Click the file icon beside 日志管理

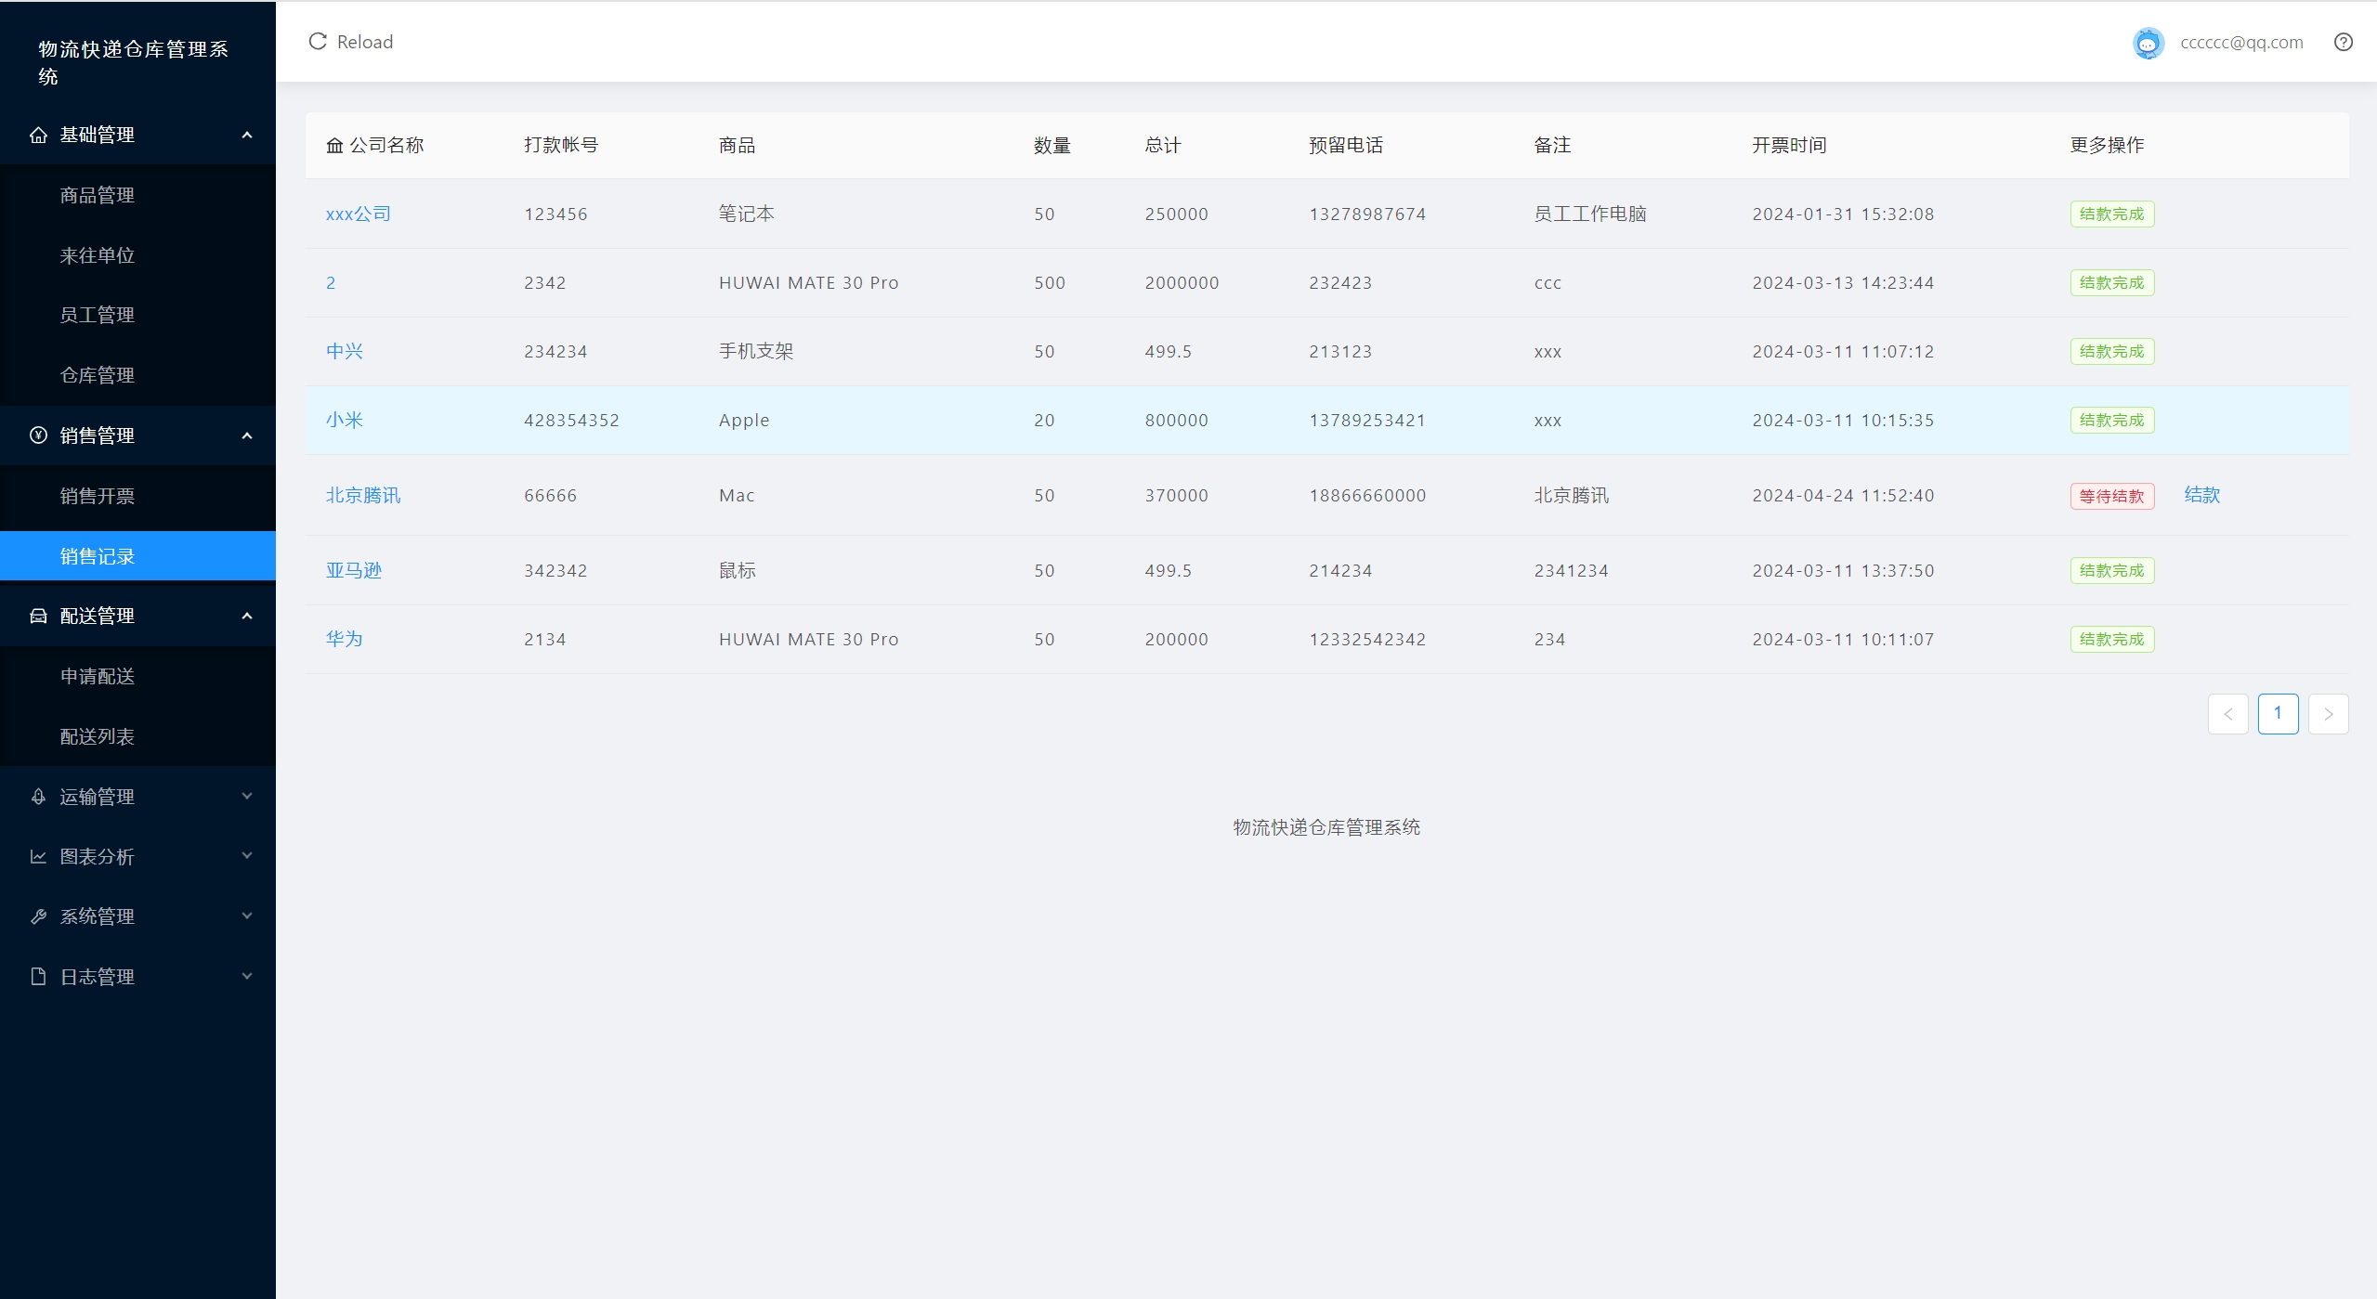pyautogui.click(x=38, y=977)
